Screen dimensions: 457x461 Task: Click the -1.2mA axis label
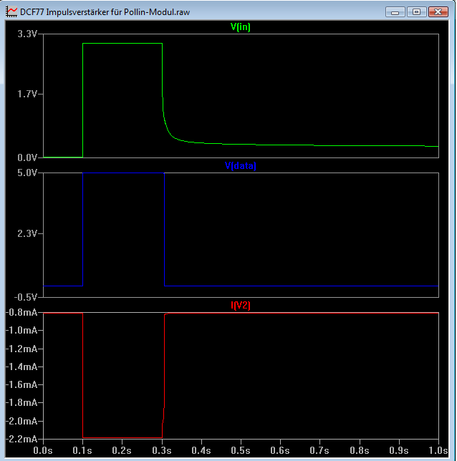click(21, 349)
